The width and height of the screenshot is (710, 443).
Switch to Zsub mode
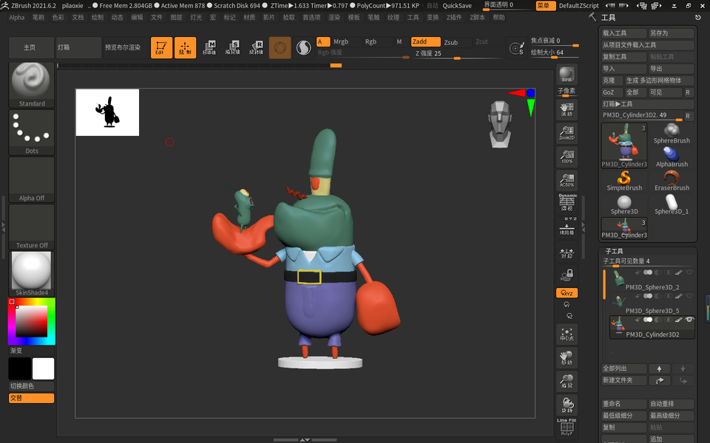click(456, 42)
